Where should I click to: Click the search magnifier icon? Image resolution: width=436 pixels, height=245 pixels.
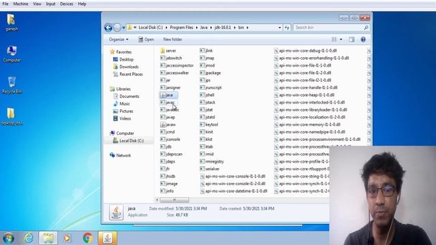point(367,27)
